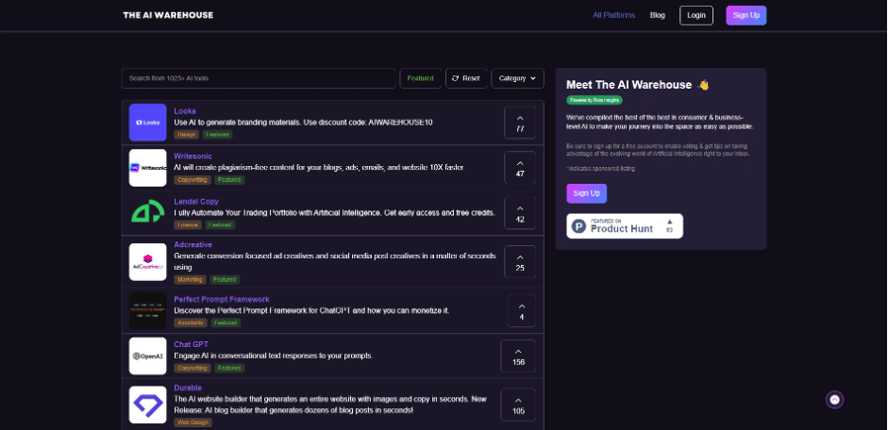888x430 pixels.
Task: Open the Adcreative title link
Action: (x=193, y=245)
